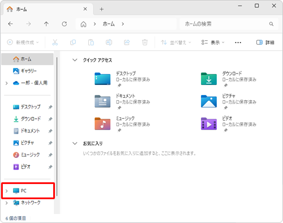Click the Copy icon in toolbar
The height and width of the screenshot is (223, 283).
[73, 42]
